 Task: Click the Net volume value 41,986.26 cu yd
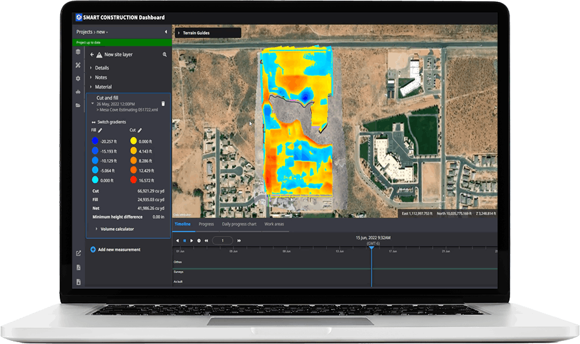coord(151,209)
